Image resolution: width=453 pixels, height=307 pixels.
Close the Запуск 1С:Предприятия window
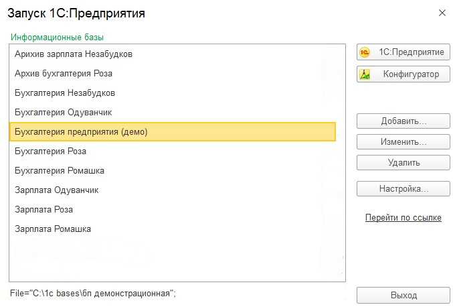pos(442,13)
